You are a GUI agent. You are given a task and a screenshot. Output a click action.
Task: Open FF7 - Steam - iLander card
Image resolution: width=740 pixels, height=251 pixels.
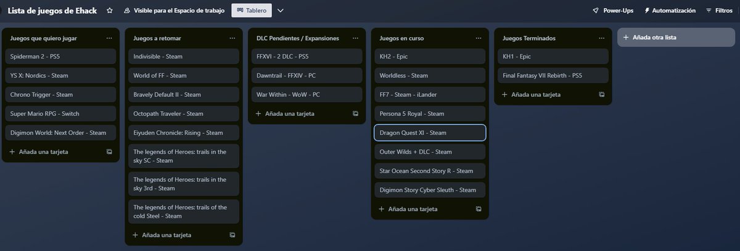click(x=430, y=95)
